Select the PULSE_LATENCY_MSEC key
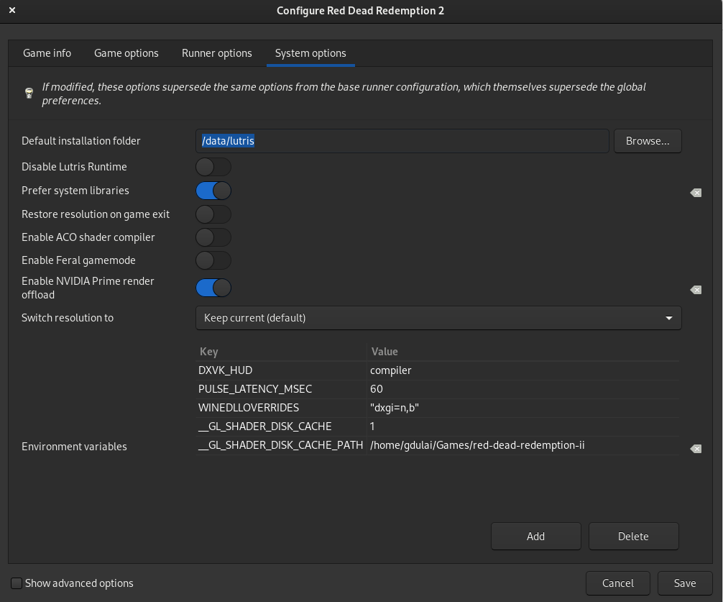The height and width of the screenshot is (602, 723). (281, 389)
